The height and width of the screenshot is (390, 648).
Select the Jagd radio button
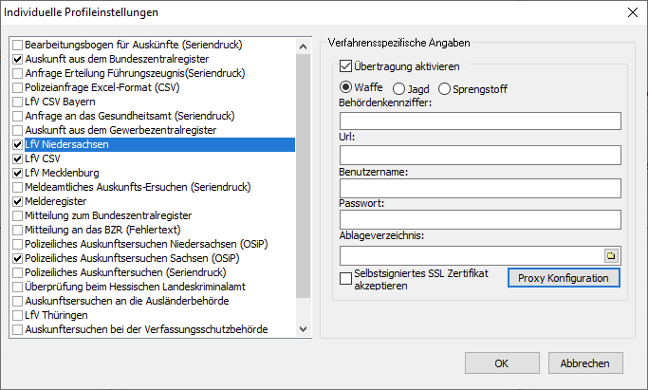pyautogui.click(x=398, y=88)
